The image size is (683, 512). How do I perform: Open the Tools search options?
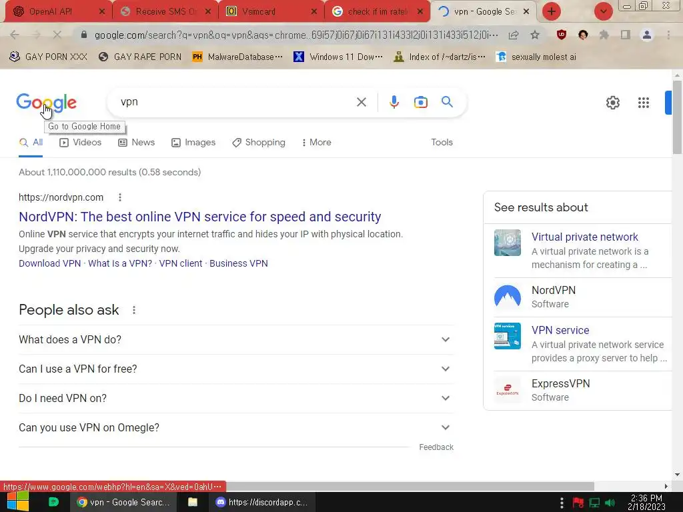(x=442, y=143)
